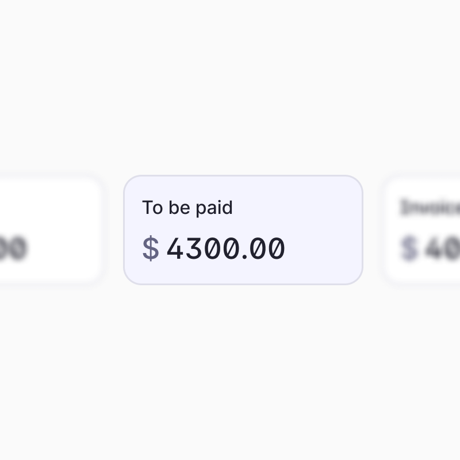Image resolution: width=460 pixels, height=460 pixels.
Task: Click the gap between center and Invoice cards
Action: [x=373, y=230]
